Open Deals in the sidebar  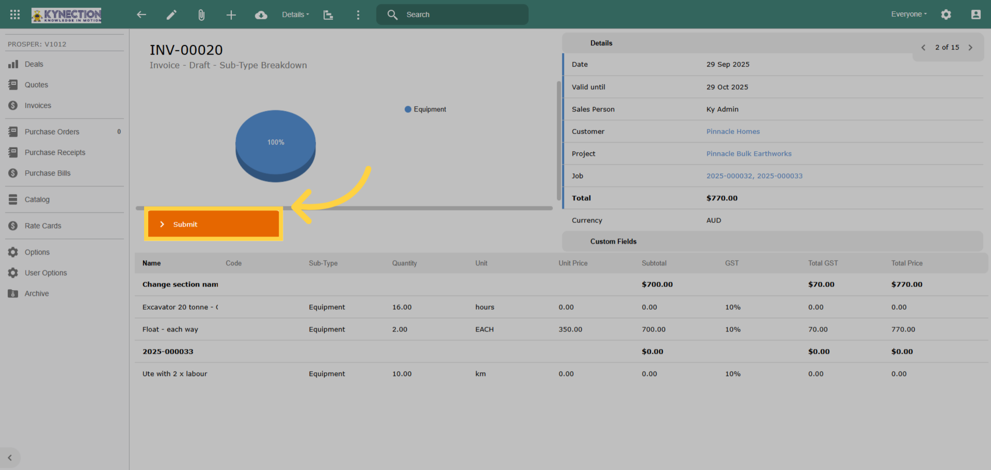(x=64, y=64)
